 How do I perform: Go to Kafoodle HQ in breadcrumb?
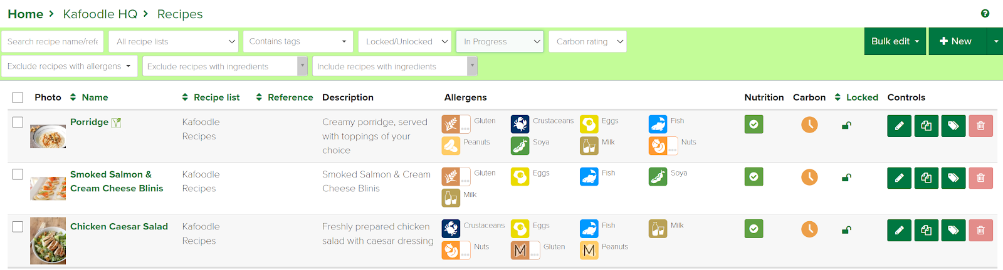tap(100, 14)
